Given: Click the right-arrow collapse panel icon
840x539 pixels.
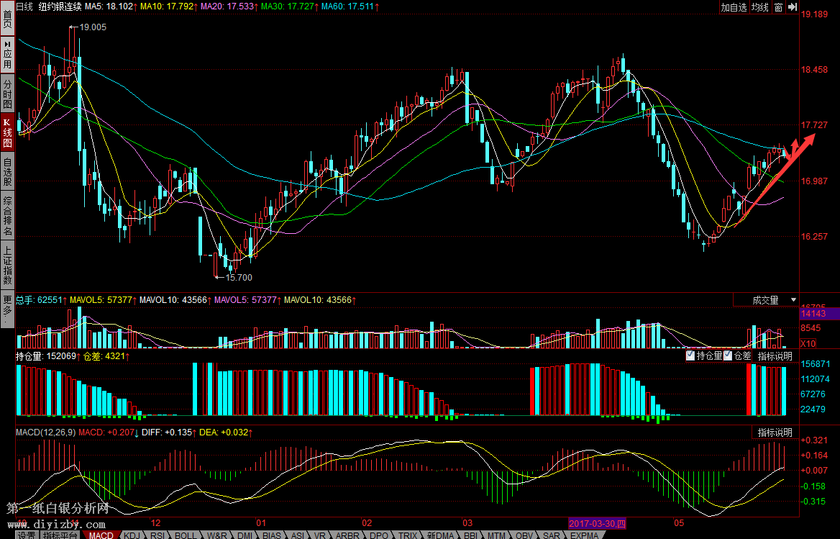Looking at the screenshot, I should click(793, 7).
